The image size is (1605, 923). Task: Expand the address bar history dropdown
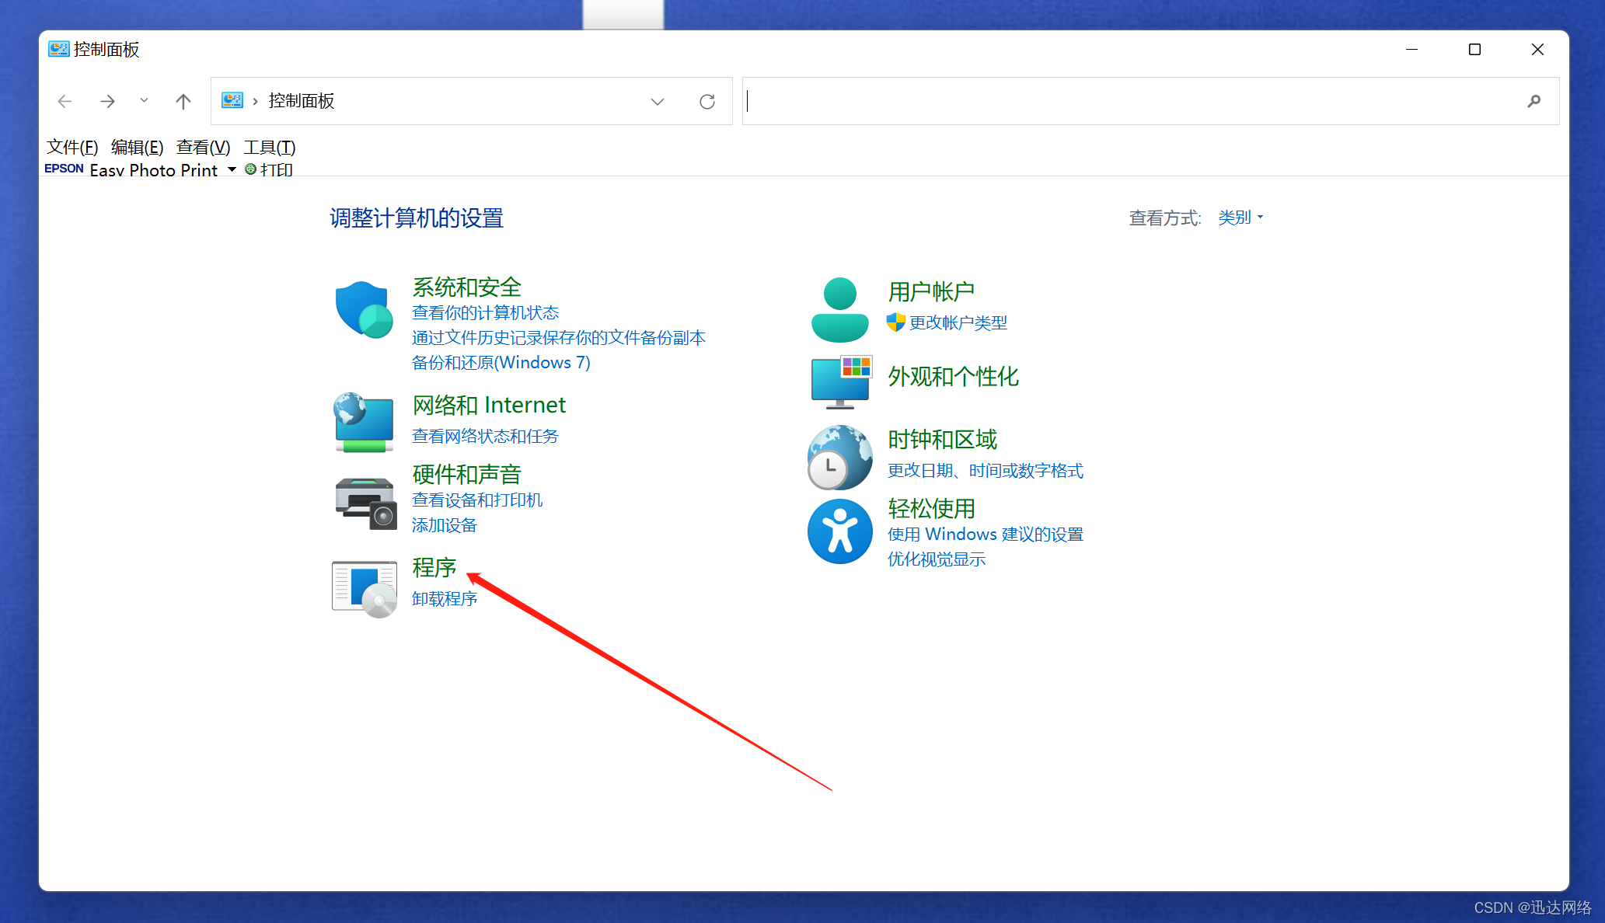tap(658, 101)
